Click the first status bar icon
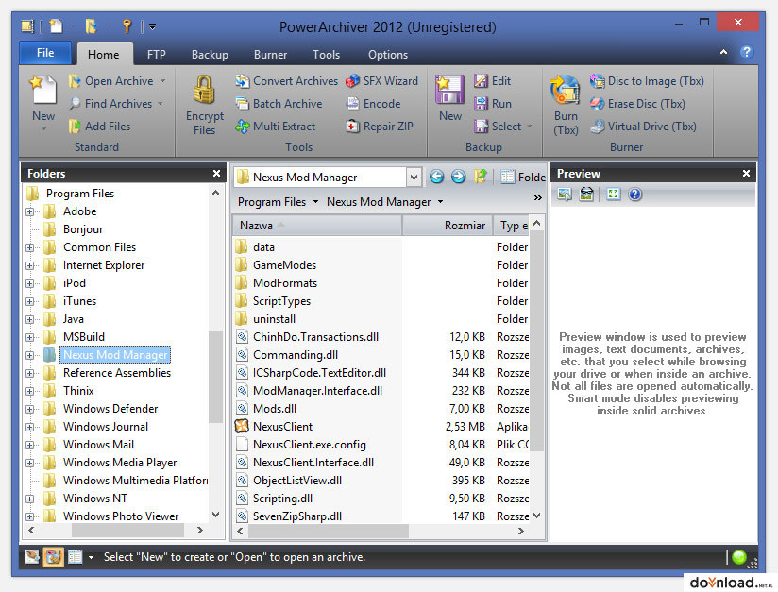The height and width of the screenshot is (592, 778). (x=32, y=557)
